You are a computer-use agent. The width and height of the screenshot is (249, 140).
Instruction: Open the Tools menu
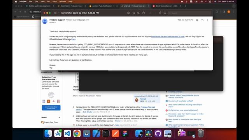point(54,2)
